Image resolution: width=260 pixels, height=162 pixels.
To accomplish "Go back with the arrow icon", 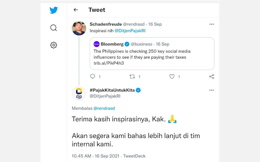I will pyautogui.click(x=76, y=10).
